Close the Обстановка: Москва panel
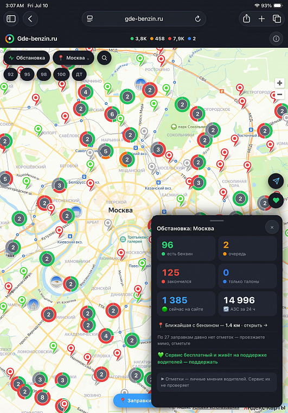This screenshot has height=413, width=288. tap(272, 227)
